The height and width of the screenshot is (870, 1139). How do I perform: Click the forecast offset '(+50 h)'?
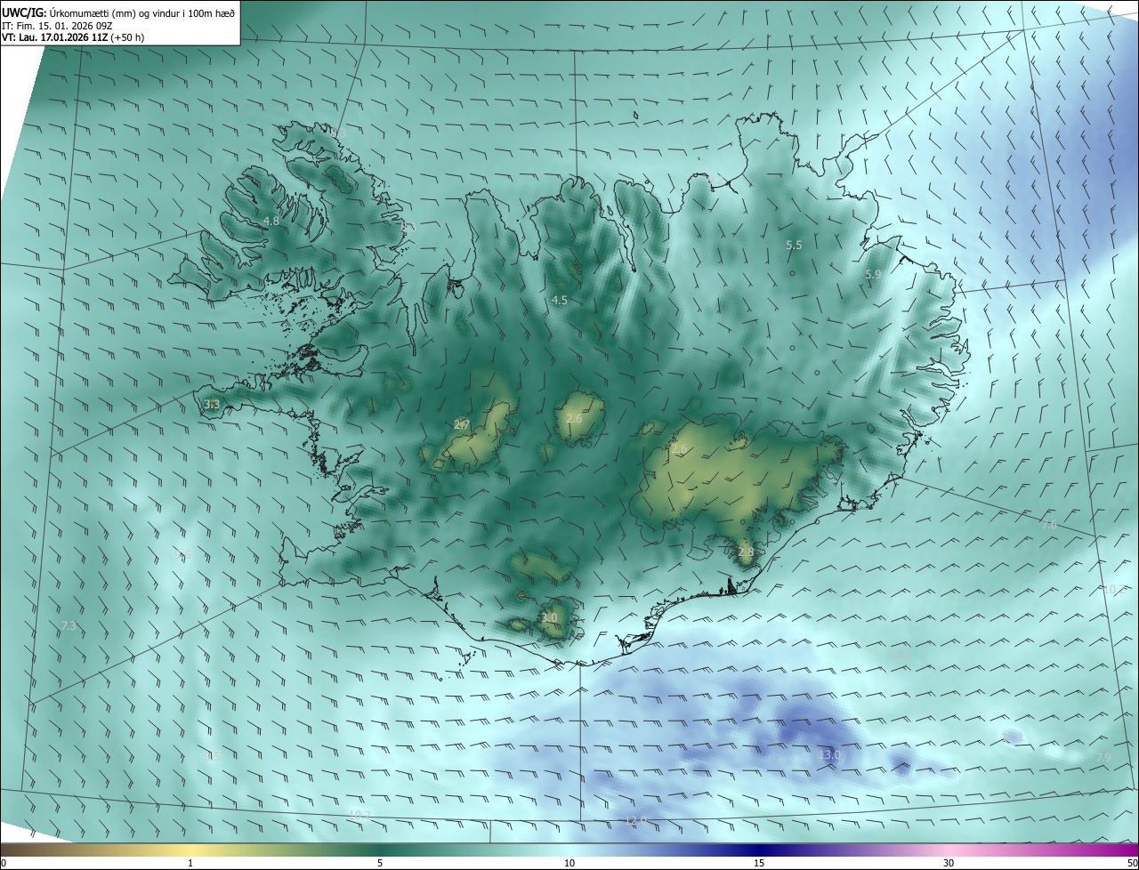tap(127, 37)
